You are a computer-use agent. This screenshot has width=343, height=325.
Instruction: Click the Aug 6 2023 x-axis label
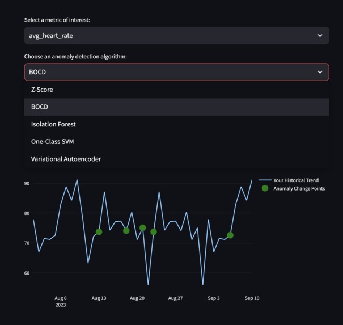(61, 301)
